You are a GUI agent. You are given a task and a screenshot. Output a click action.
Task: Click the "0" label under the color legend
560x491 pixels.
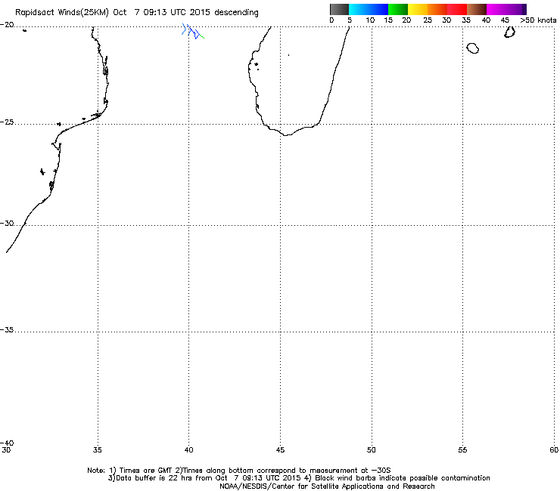[331, 20]
